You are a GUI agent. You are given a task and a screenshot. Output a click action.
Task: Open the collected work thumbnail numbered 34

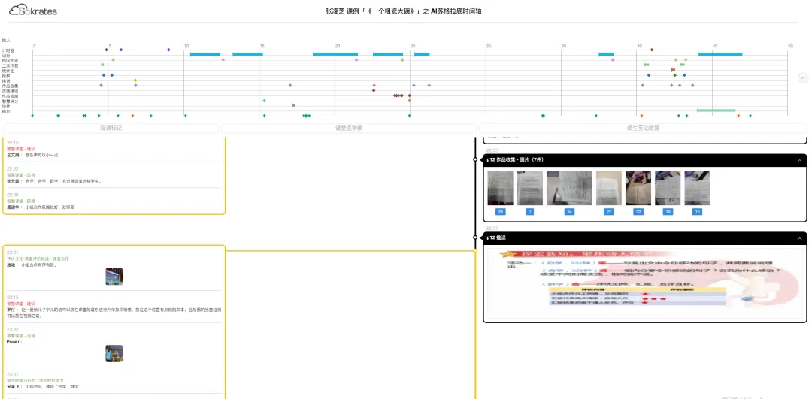[x=569, y=188]
